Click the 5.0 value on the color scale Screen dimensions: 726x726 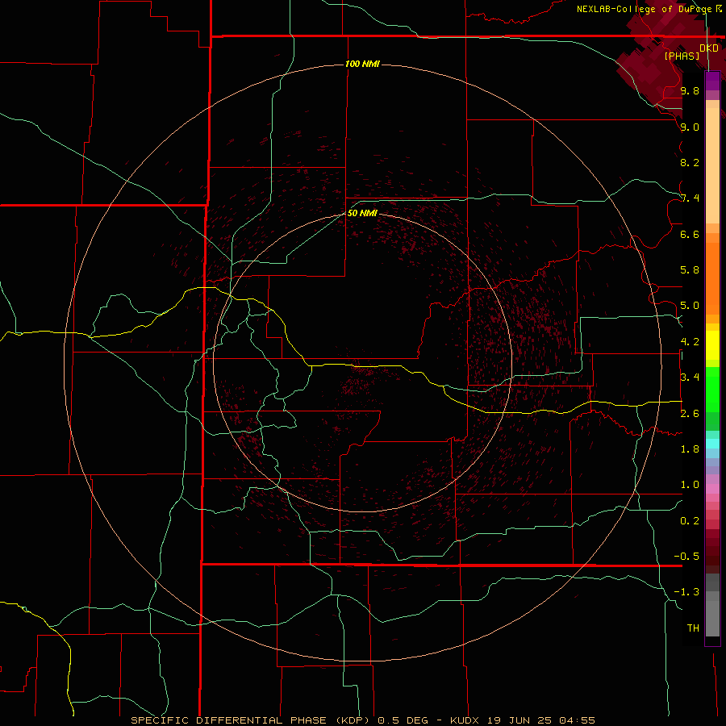[x=690, y=306]
